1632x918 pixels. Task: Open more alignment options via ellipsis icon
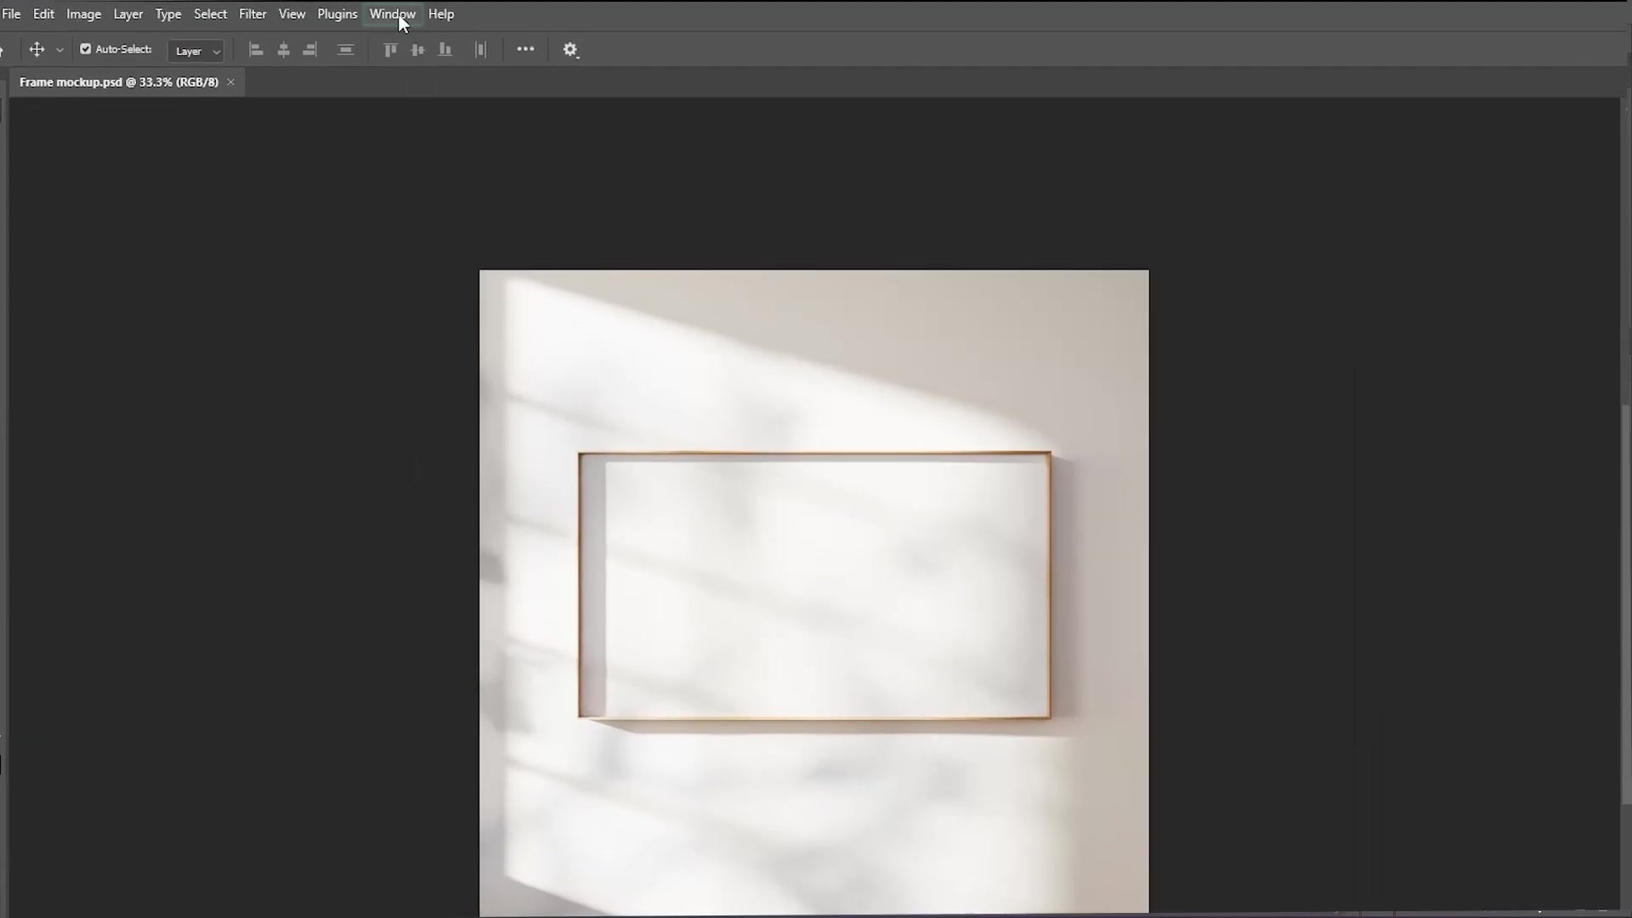pos(525,49)
